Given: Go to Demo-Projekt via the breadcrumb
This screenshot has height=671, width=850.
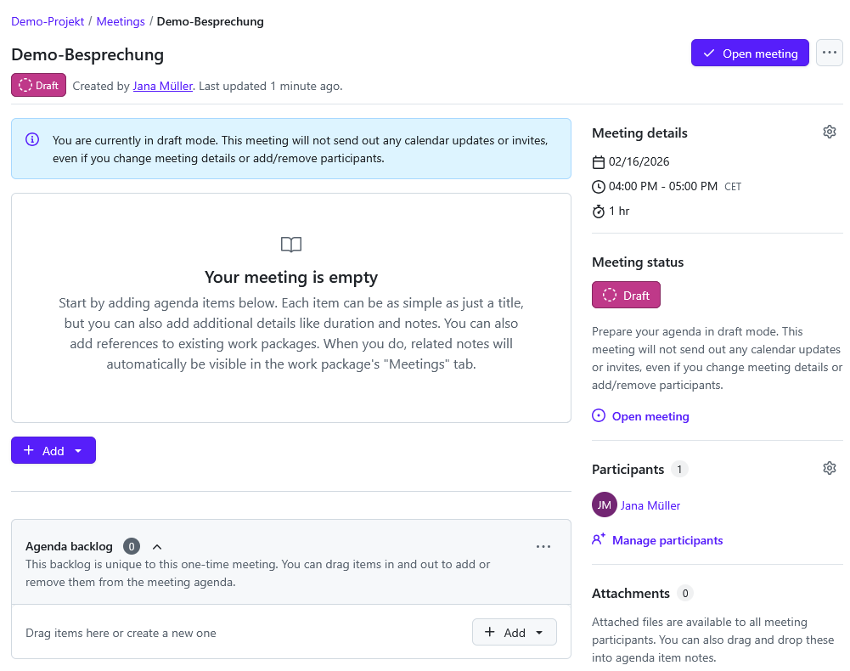Looking at the screenshot, I should (48, 20).
